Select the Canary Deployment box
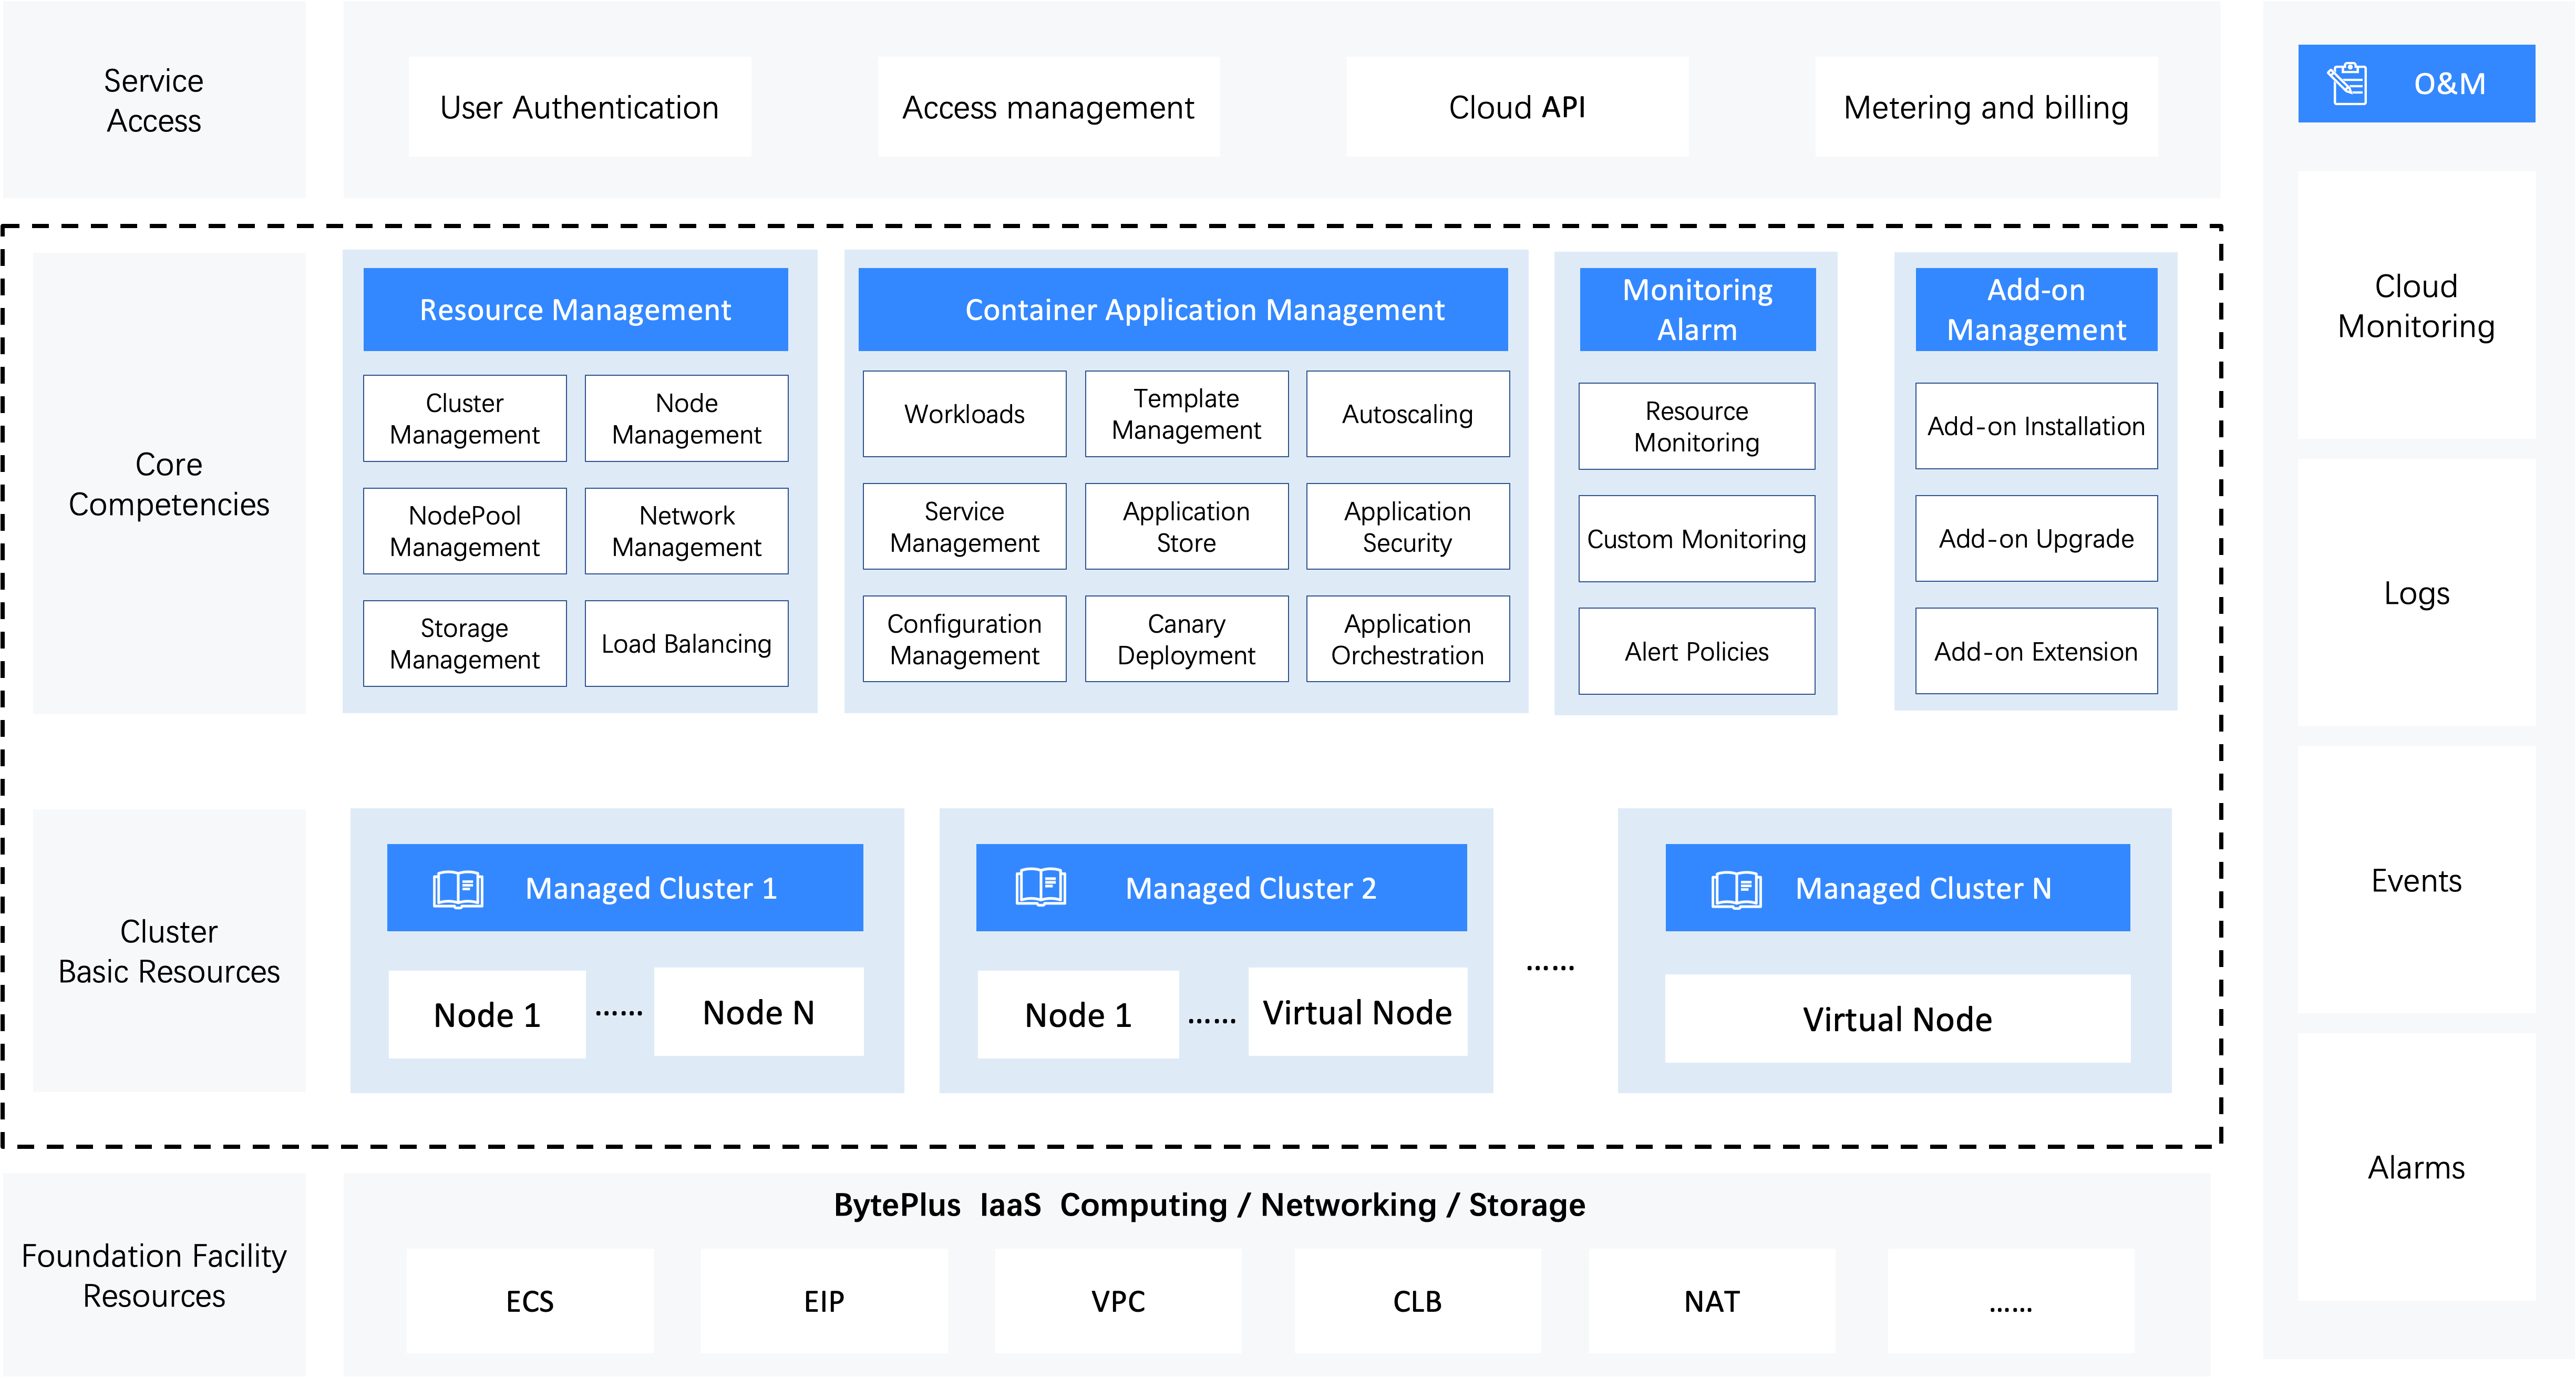Image resolution: width=2576 pixels, height=1378 pixels. click(1186, 639)
